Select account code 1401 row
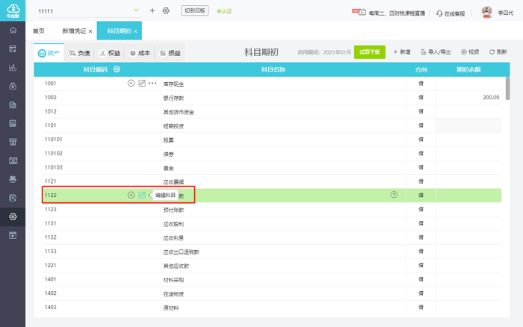Viewport: 523px width, 327px height. pyautogui.click(x=272, y=279)
